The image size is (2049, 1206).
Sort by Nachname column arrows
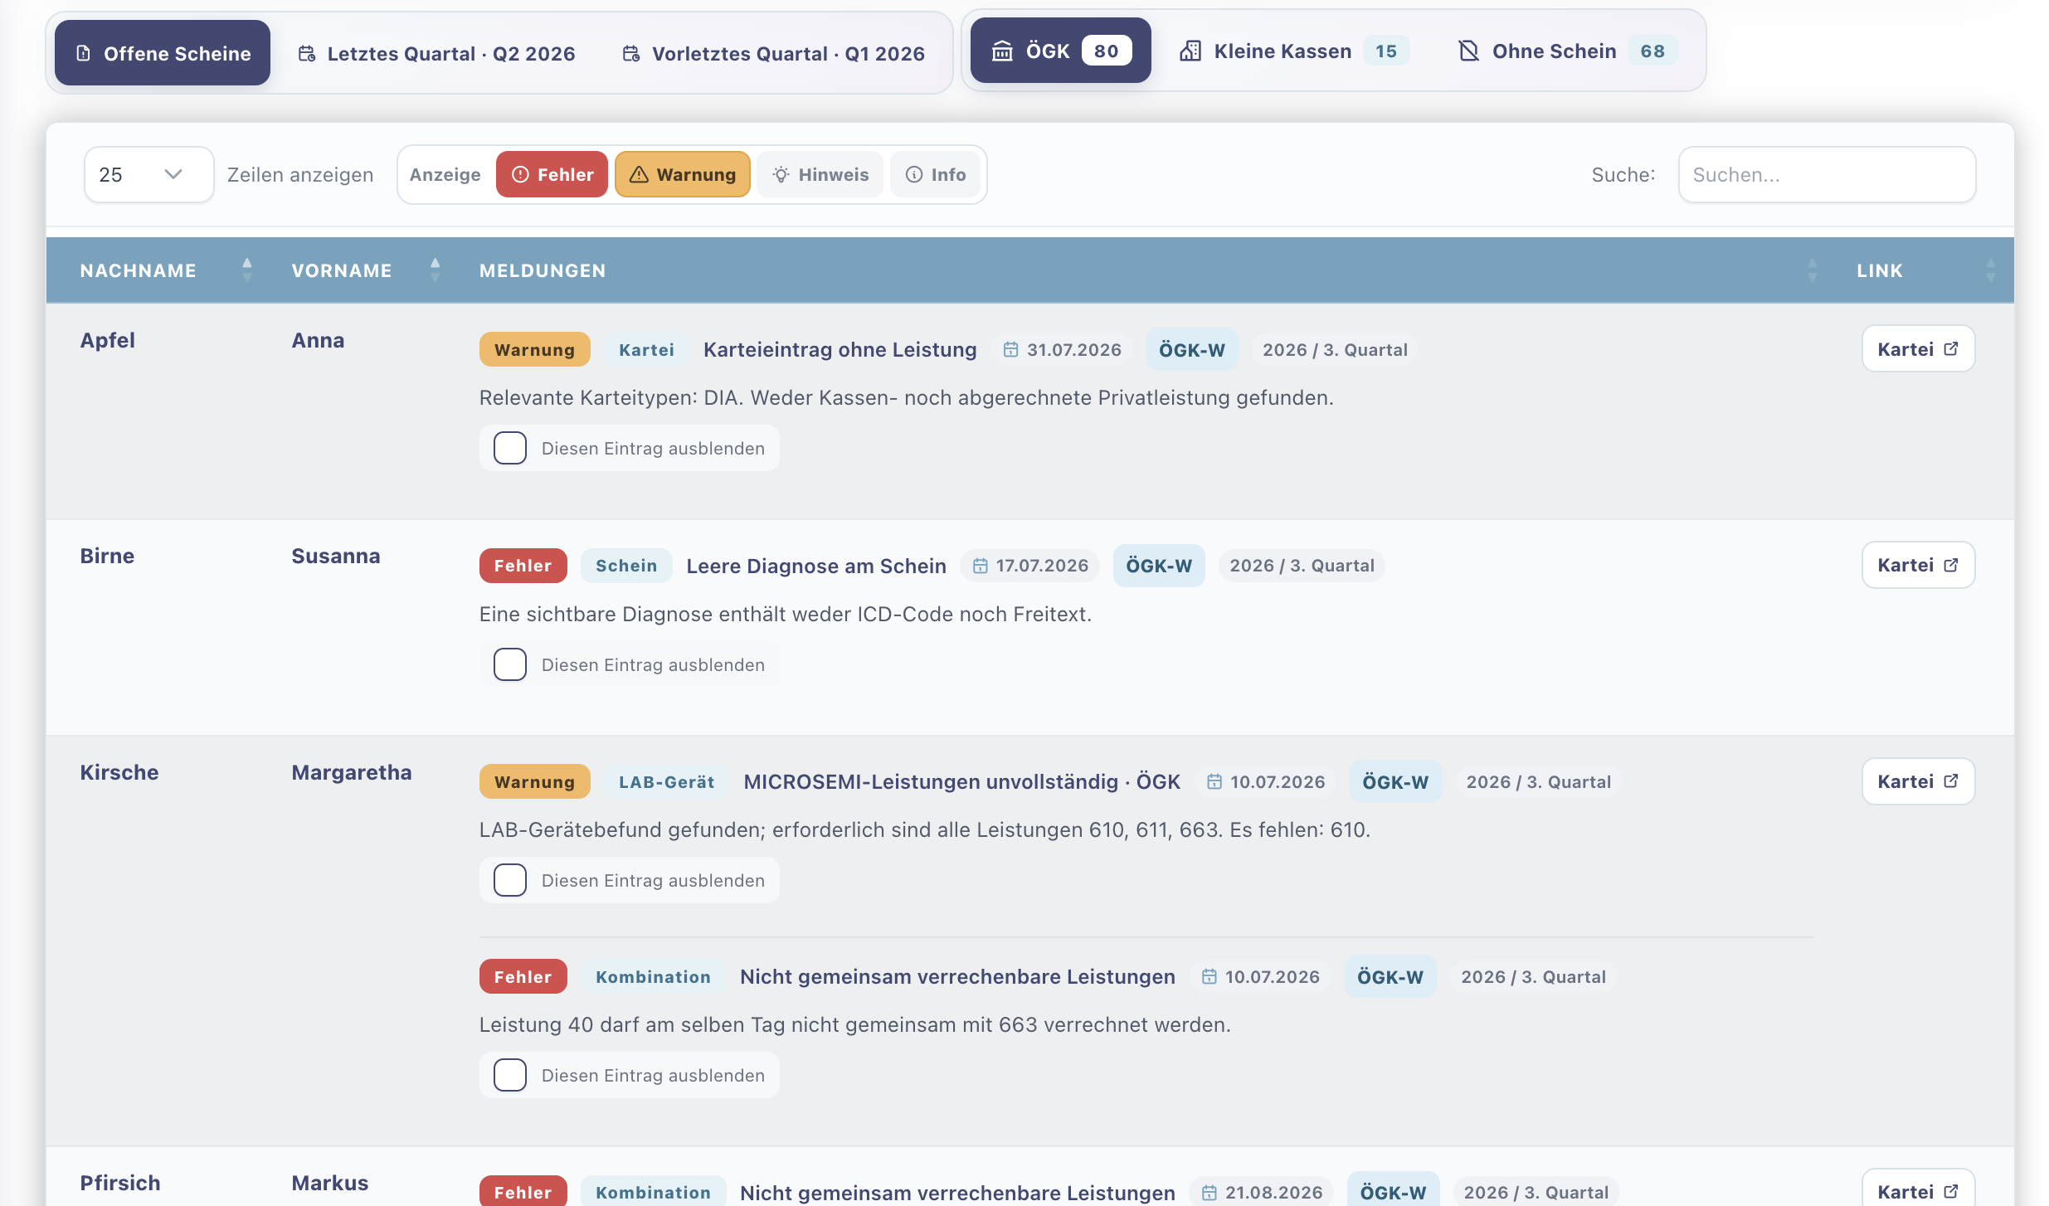(x=246, y=270)
